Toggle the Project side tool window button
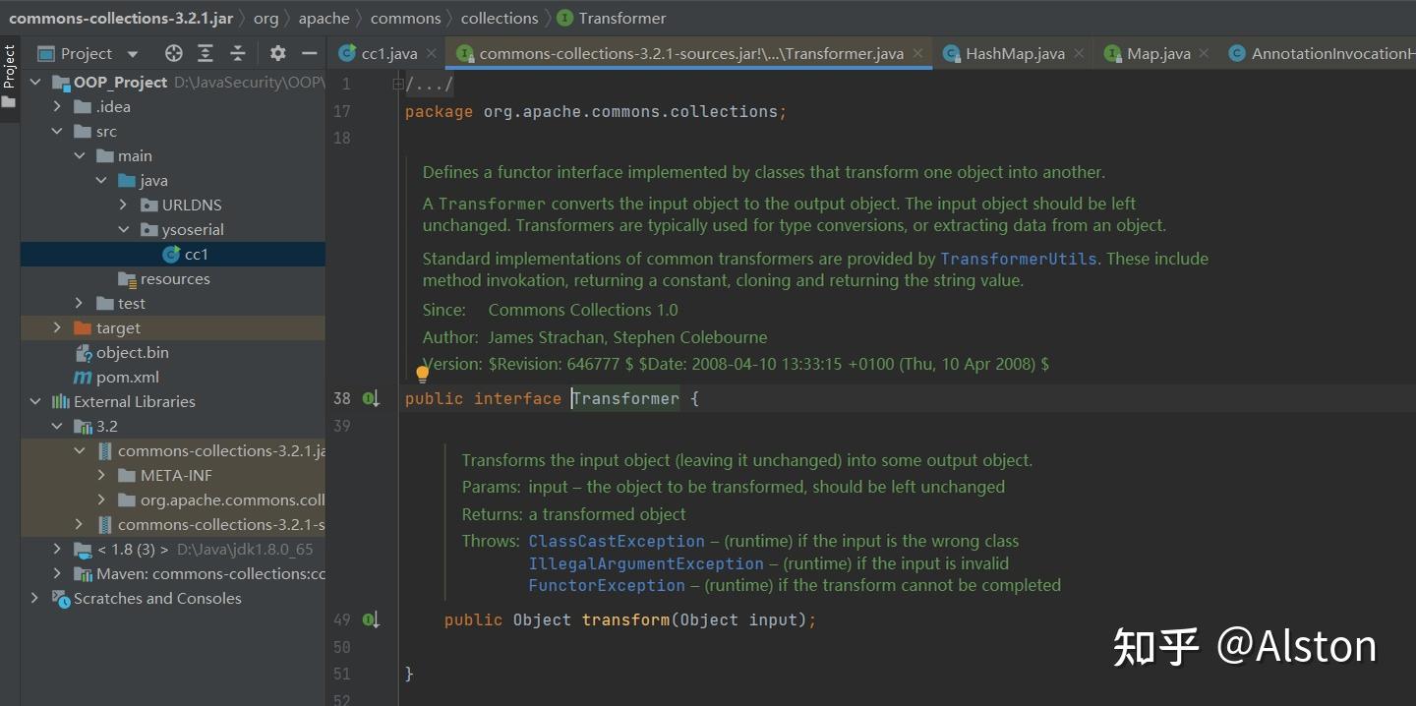This screenshot has width=1416, height=706. [x=9, y=77]
